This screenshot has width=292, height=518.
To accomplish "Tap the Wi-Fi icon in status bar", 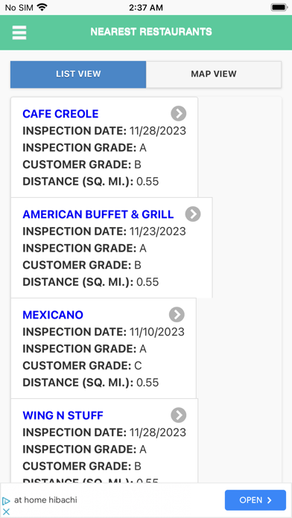I will (42, 7).
